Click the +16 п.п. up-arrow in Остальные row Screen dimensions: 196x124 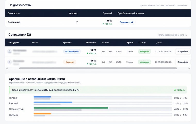(103, 24)
